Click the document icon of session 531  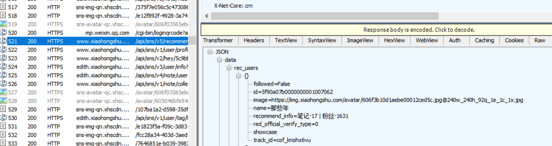click(3, 126)
